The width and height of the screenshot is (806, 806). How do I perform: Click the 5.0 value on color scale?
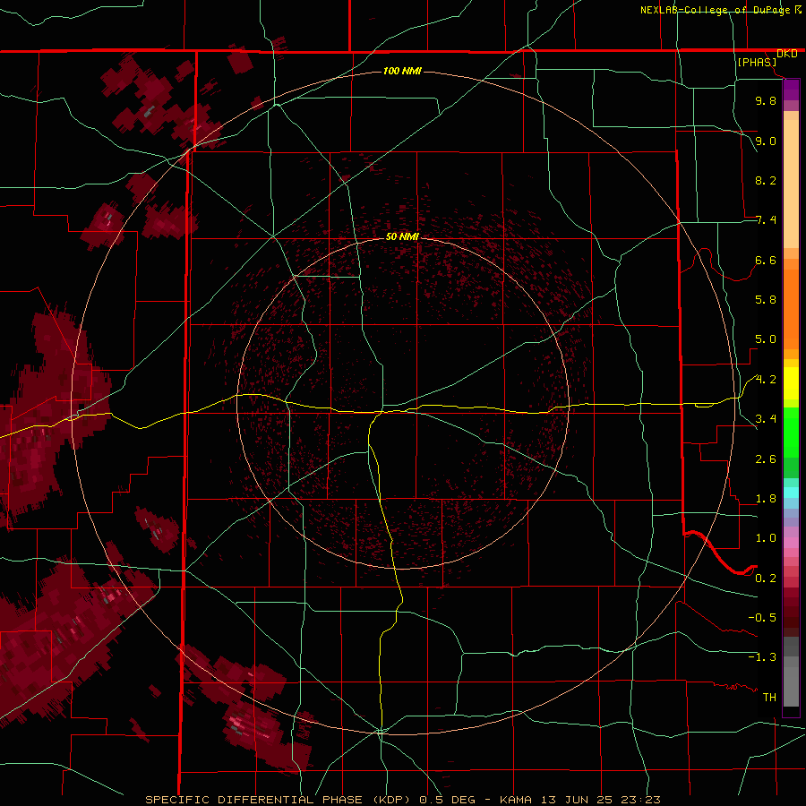[766, 339]
